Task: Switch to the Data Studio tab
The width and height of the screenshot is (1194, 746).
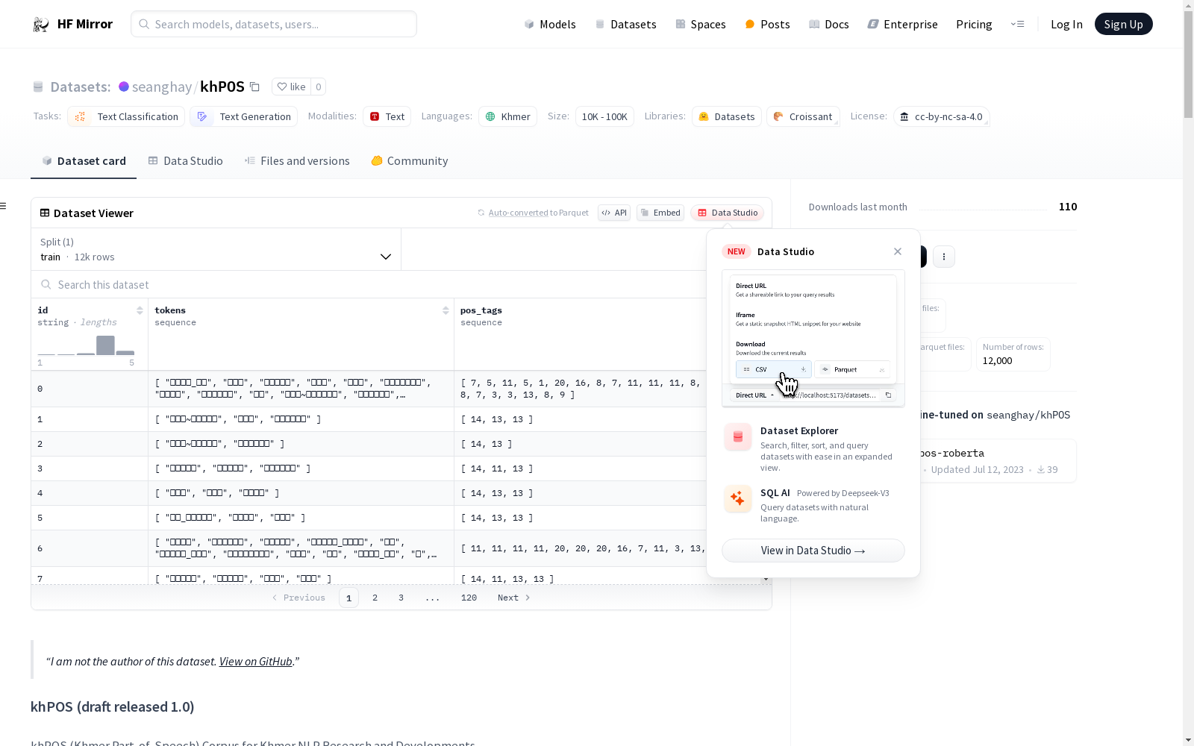Action: coord(185,161)
